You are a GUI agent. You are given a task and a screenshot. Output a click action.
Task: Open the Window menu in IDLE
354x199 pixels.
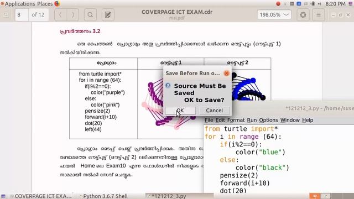click(x=290, y=120)
